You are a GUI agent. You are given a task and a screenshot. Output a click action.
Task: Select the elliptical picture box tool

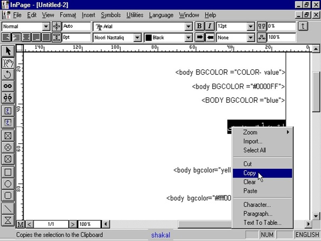(x=8, y=147)
